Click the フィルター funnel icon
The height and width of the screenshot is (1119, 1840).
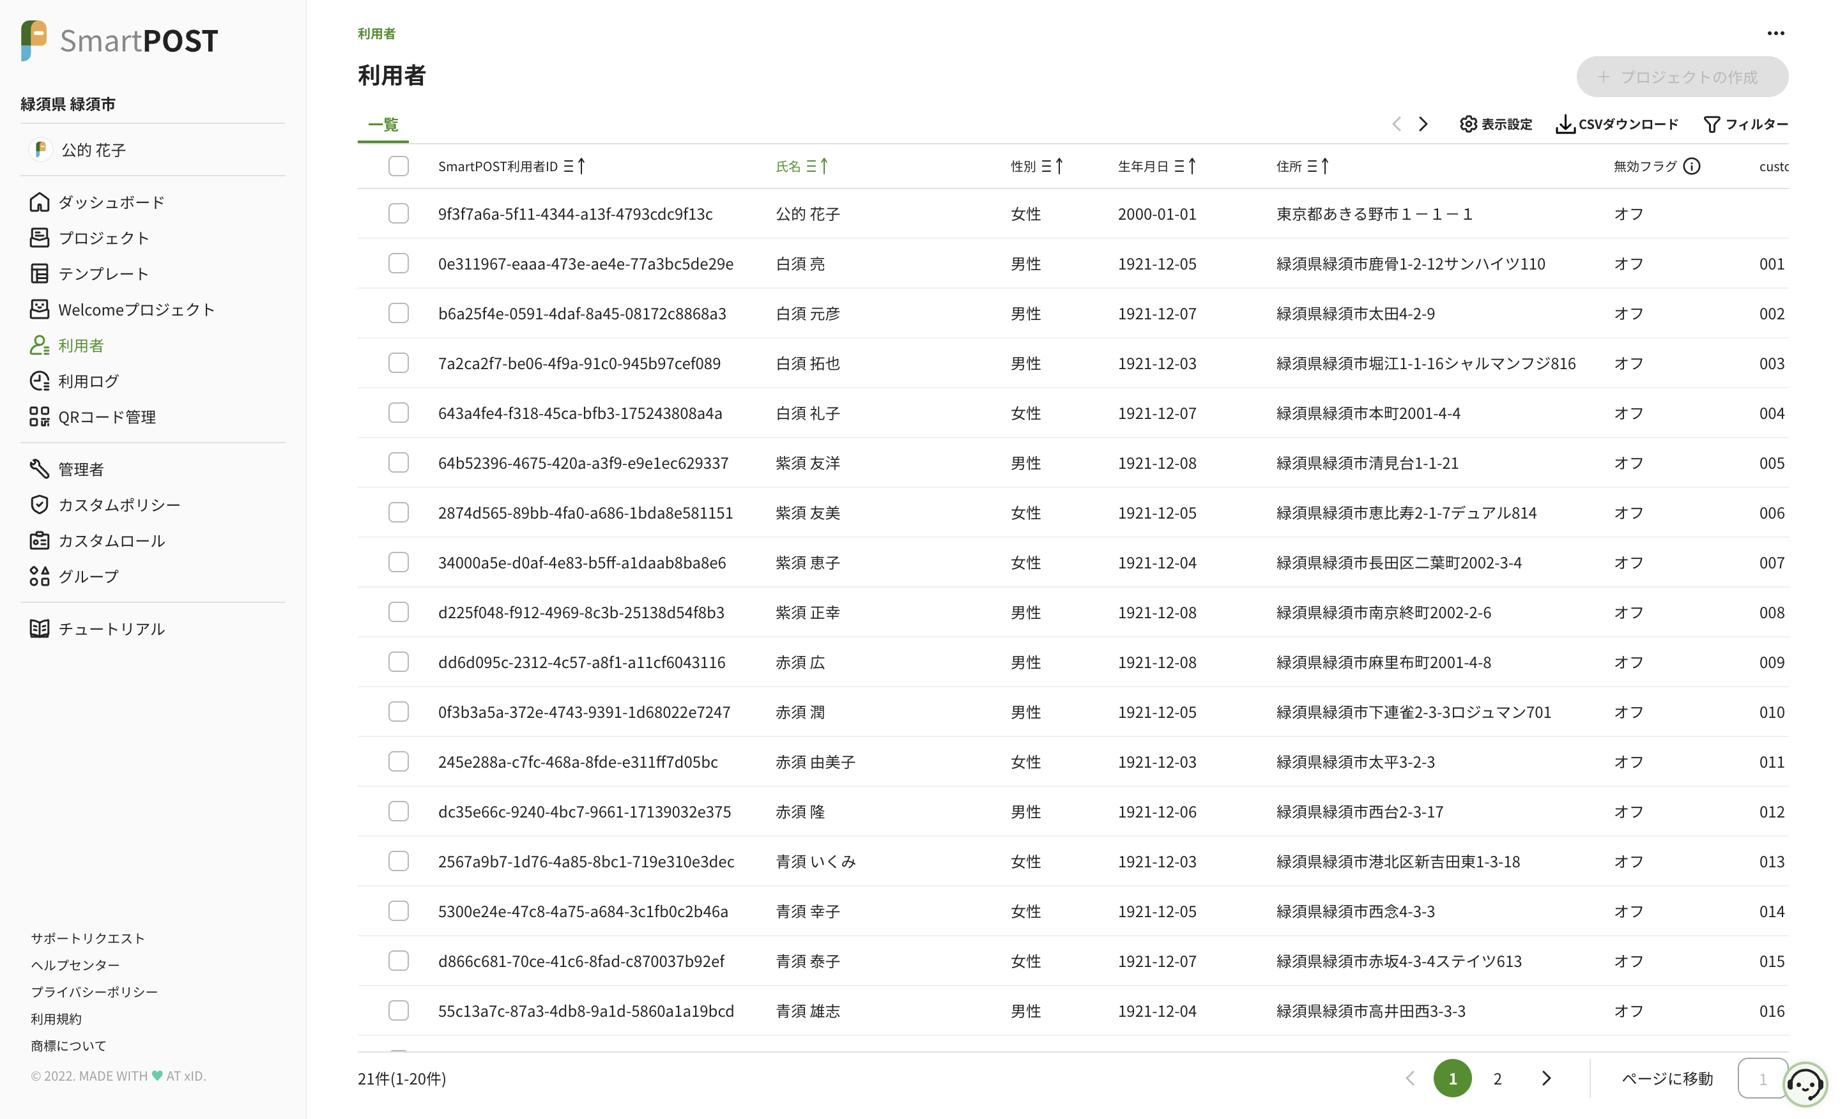[1712, 124]
